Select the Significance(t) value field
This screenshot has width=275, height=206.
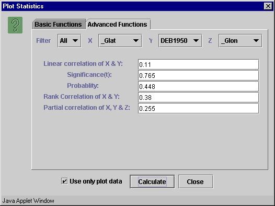click(x=198, y=76)
